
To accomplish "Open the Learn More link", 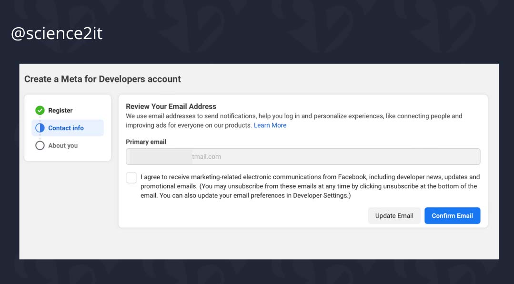I will point(270,125).
